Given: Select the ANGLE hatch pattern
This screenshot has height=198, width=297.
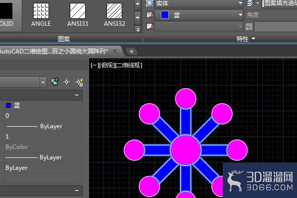Looking at the screenshot, I should click(x=41, y=14).
